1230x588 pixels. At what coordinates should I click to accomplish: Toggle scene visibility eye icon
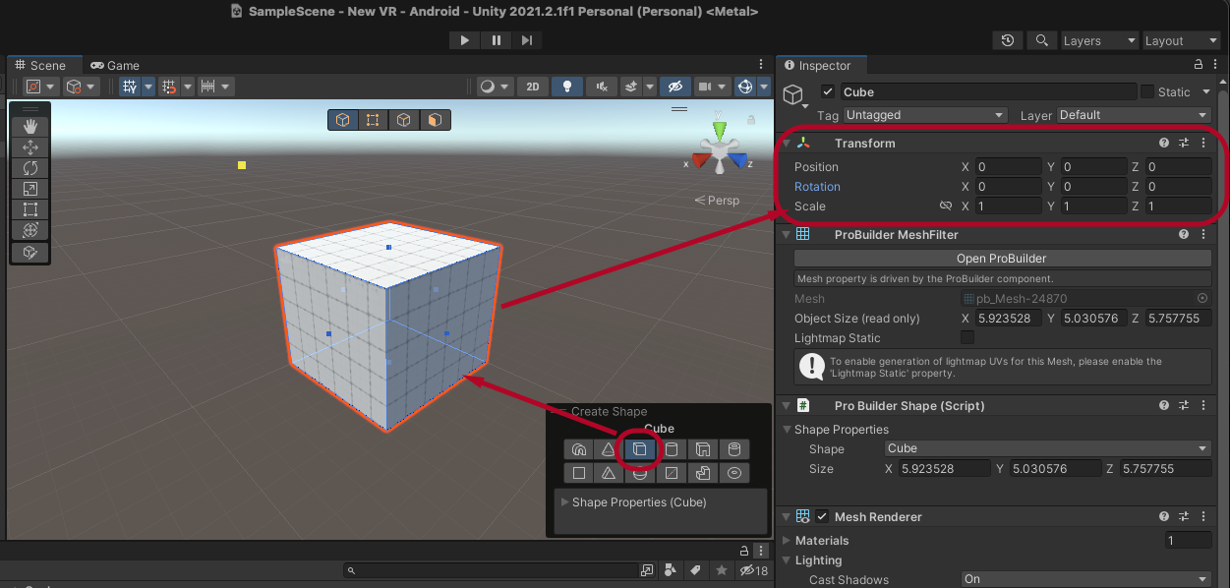(674, 87)
